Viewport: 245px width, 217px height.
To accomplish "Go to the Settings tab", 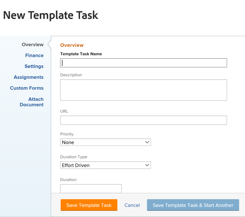I will click(x=34, y=66).
